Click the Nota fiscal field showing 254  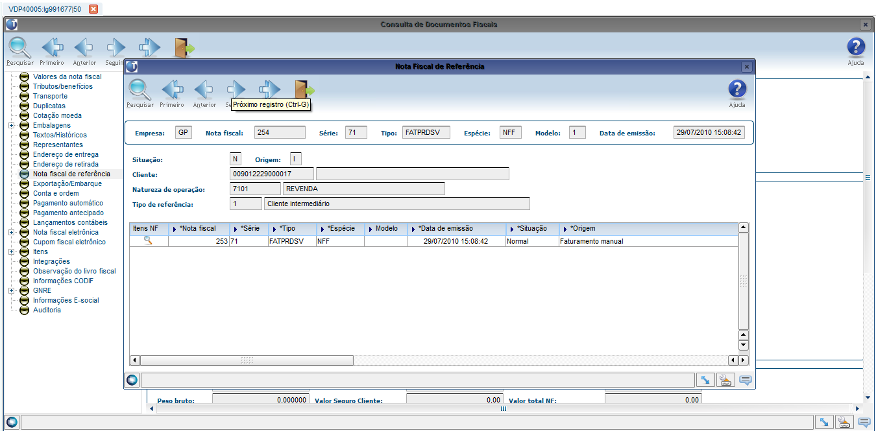coord(280,132)
